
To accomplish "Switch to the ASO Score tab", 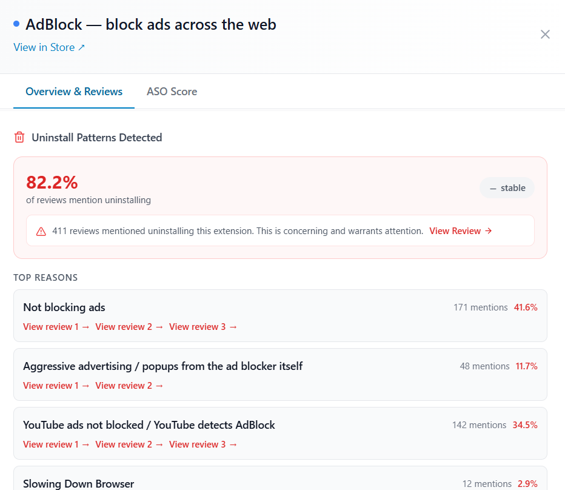I will [x=172, y=92].
